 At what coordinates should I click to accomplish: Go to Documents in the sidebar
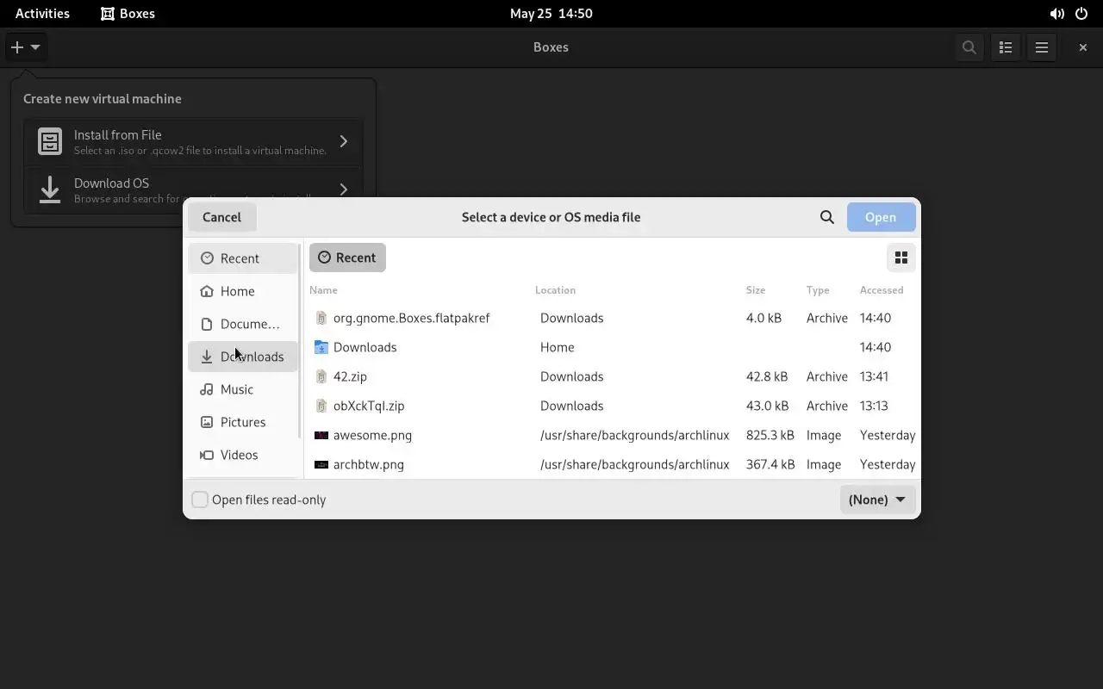tap(243, 324)
